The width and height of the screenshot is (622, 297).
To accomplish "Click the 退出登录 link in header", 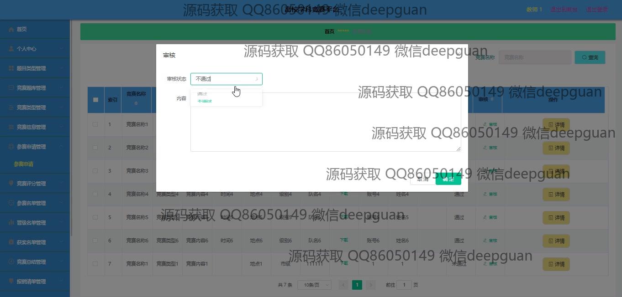I will [597, 9].
